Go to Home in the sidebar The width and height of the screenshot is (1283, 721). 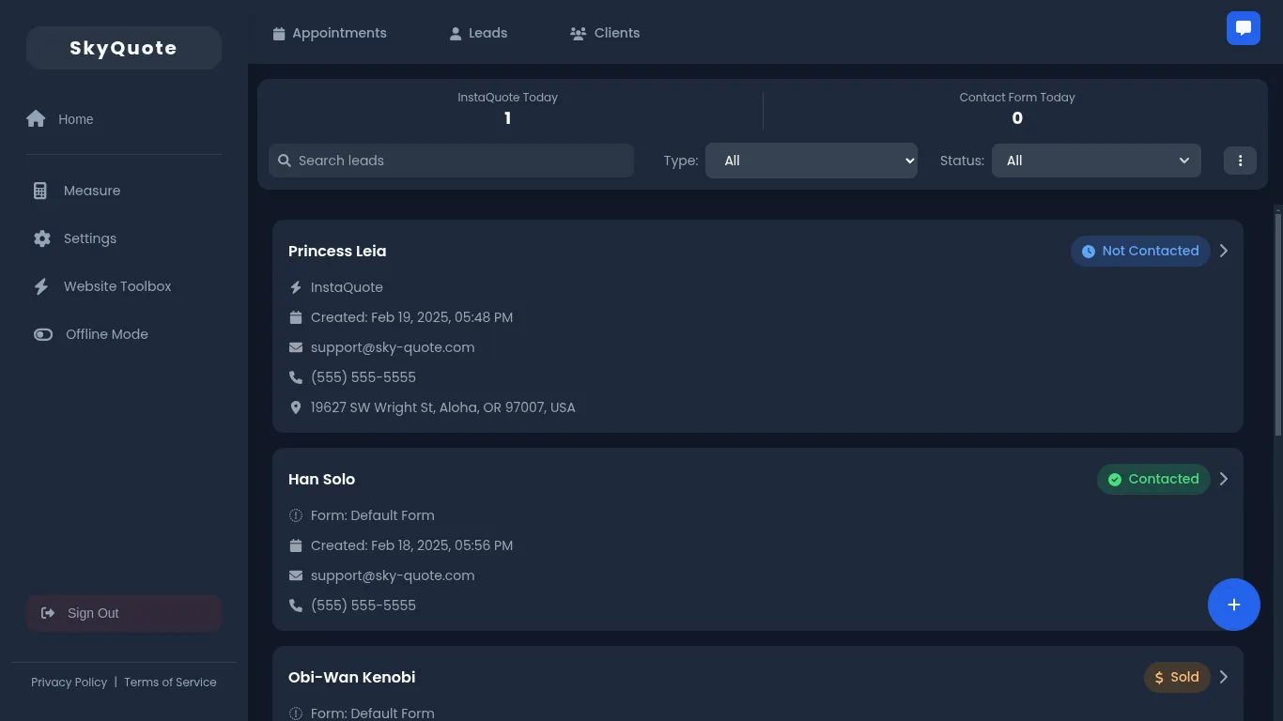click(124, 119)
